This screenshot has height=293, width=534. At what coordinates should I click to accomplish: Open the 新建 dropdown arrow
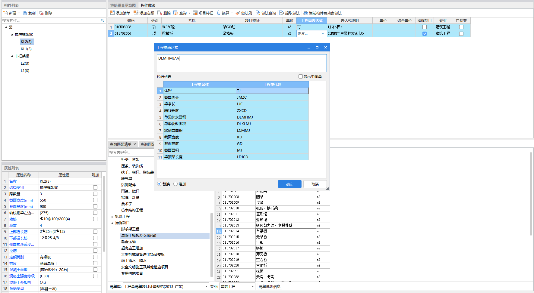tap(19, 13)
